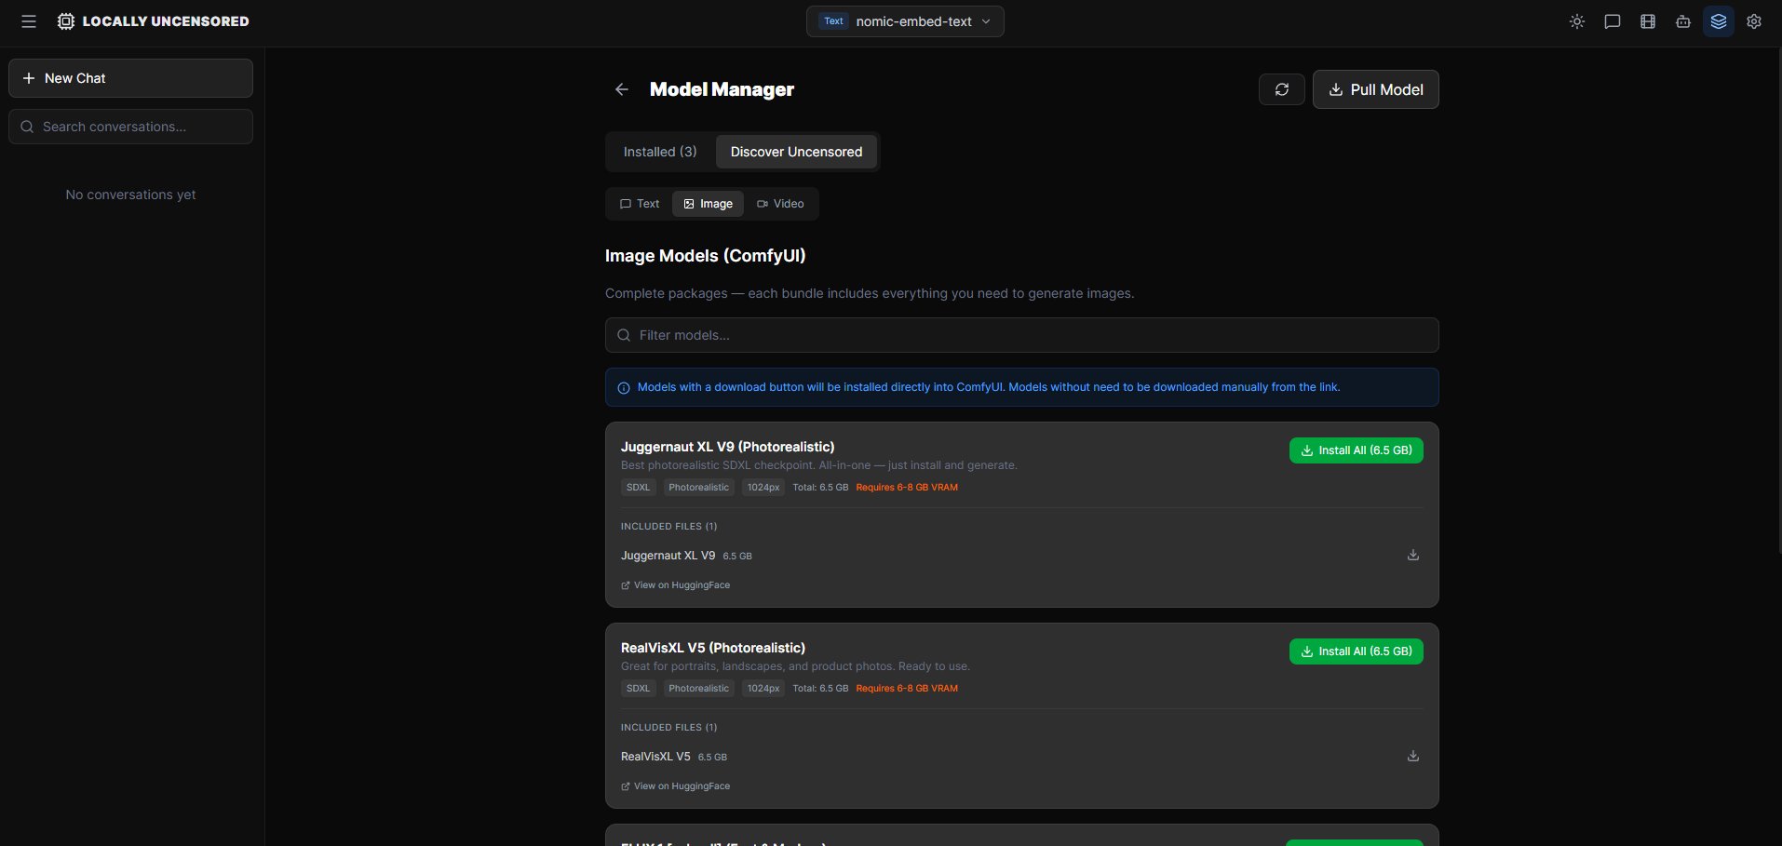Download the RealVisXL V5 file via its icon
Image resolution: width=1782 pixels, height=846 pixels.
[1412, 756]
